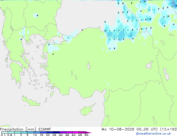The height and width of the screenshot is (136, 177).
Task: Click the legend label '10'
Action: (x=35, y=135)
